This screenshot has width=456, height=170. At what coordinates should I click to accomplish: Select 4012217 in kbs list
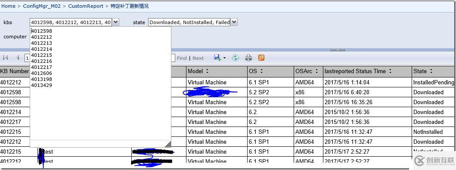click(42, 67)
